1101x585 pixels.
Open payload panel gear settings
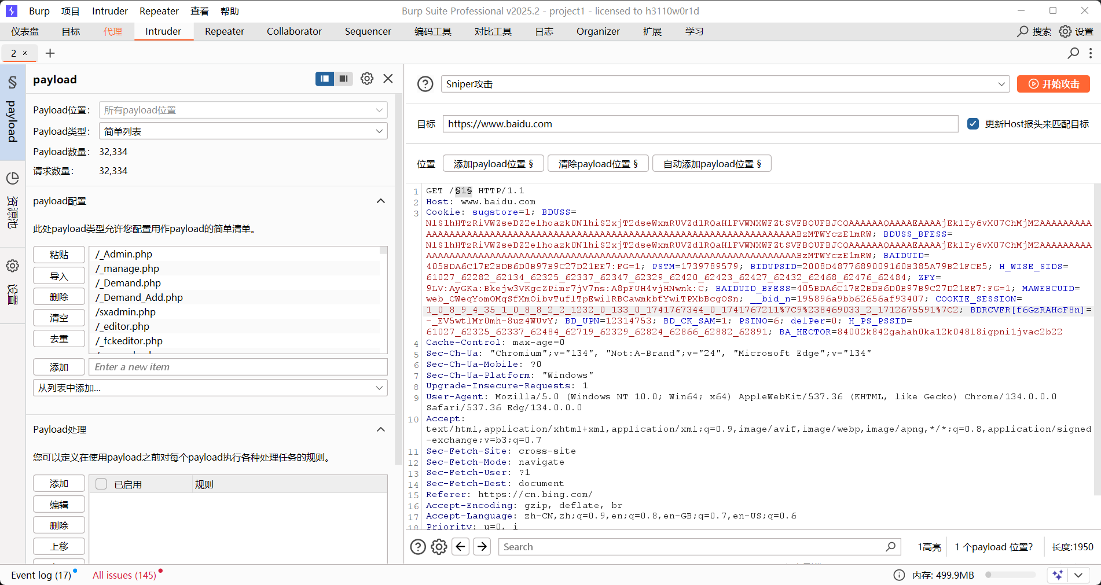tap(367, 79)
